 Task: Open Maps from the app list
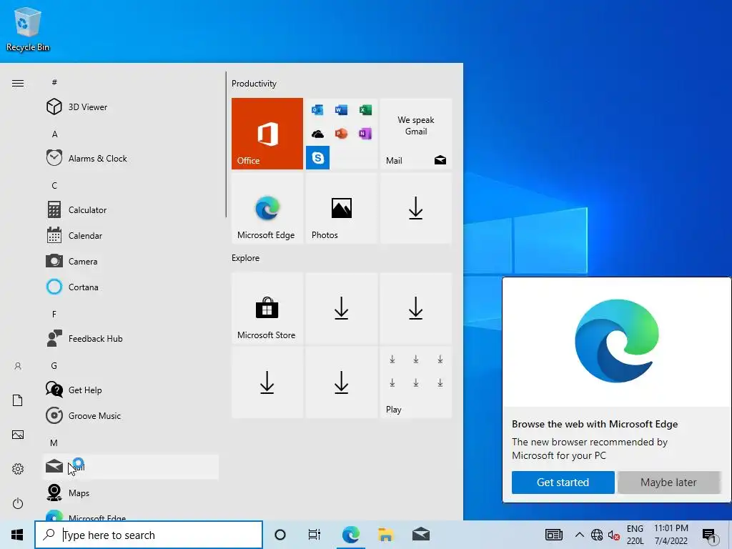[130, 493]
